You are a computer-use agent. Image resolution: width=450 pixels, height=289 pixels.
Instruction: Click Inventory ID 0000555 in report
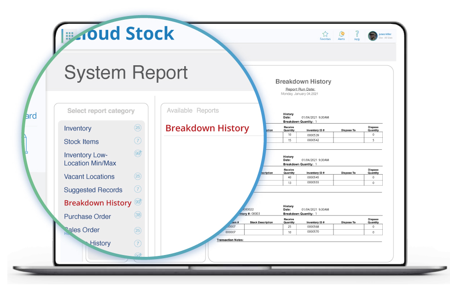coord(313,182)
